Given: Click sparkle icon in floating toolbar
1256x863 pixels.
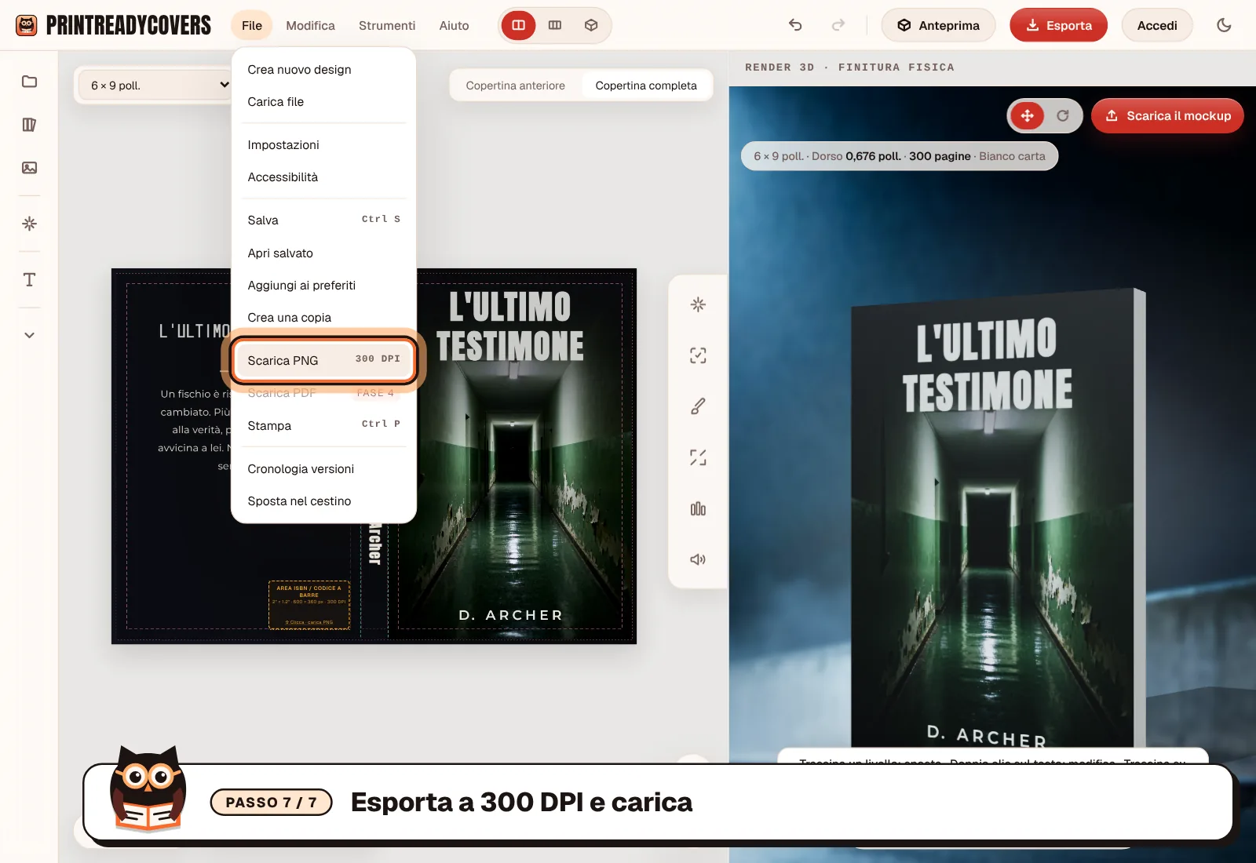Looking at the screenshot, I should click(x=698, y=304).
